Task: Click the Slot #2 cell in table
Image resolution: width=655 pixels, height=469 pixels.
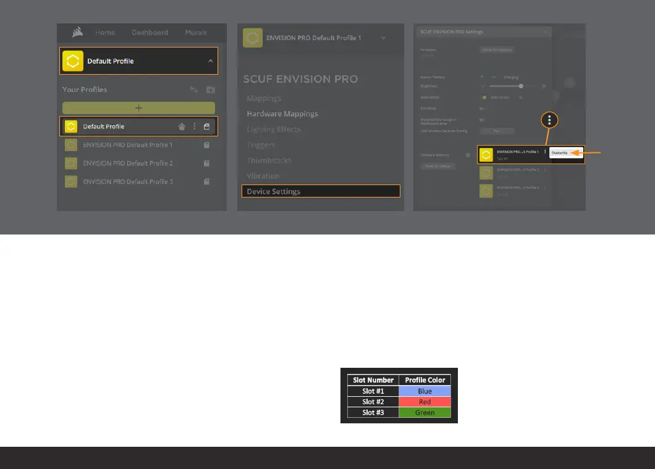Action: point(373,402)
